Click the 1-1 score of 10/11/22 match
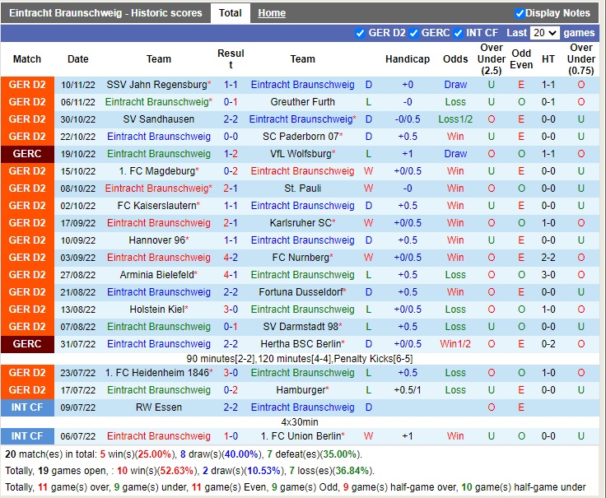 tap(231, 85)
